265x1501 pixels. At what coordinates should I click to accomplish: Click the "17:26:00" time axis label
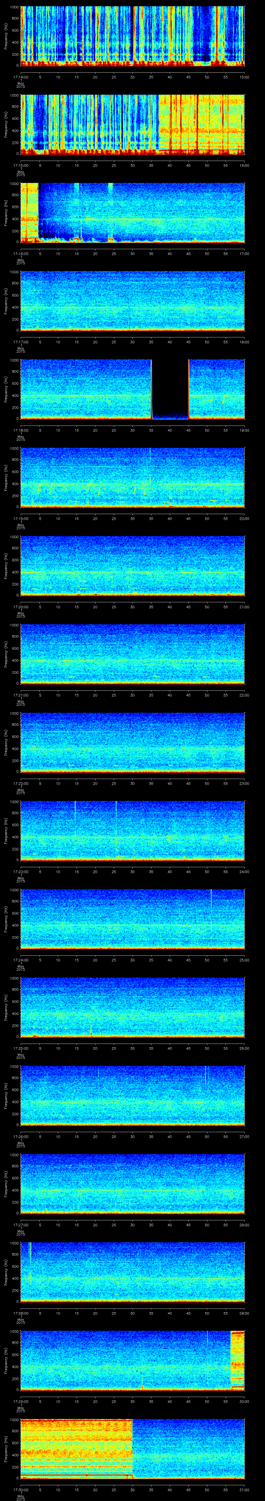coord(21,1136)
